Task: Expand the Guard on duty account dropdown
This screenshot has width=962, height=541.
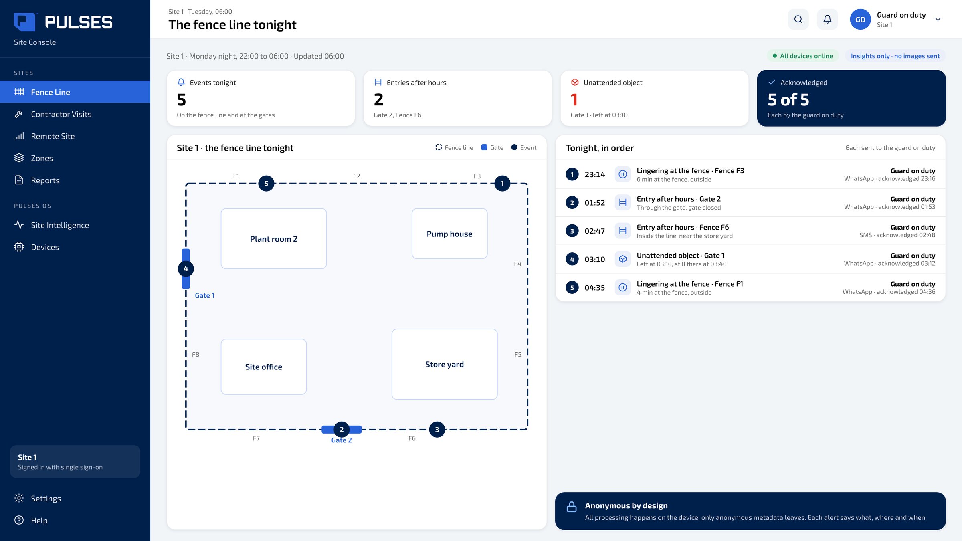Action: click(x=938, y=19)
